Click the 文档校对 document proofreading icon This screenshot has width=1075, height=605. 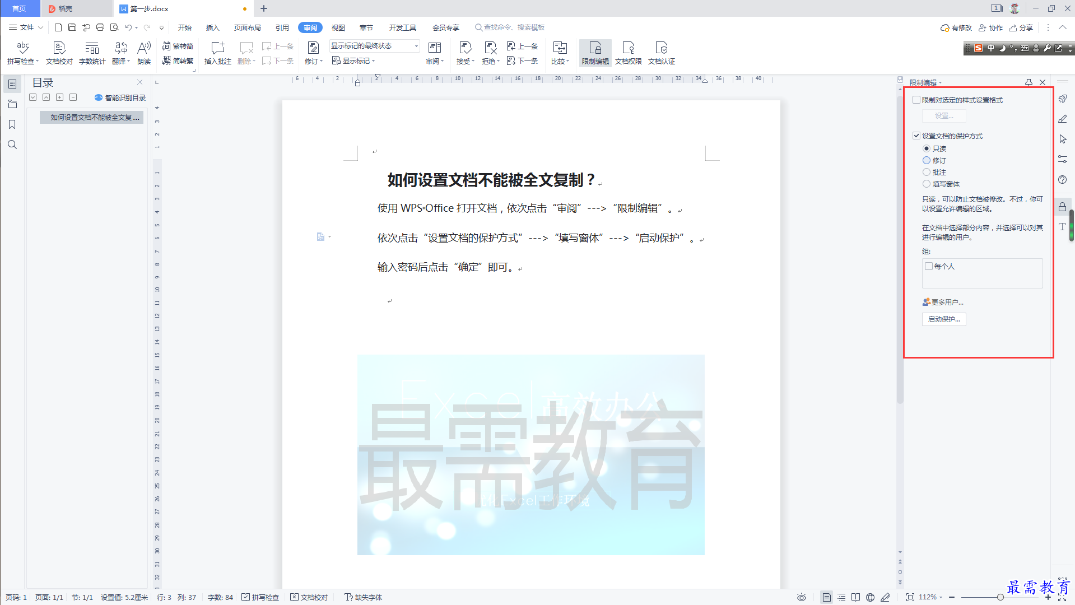[59, 53]
